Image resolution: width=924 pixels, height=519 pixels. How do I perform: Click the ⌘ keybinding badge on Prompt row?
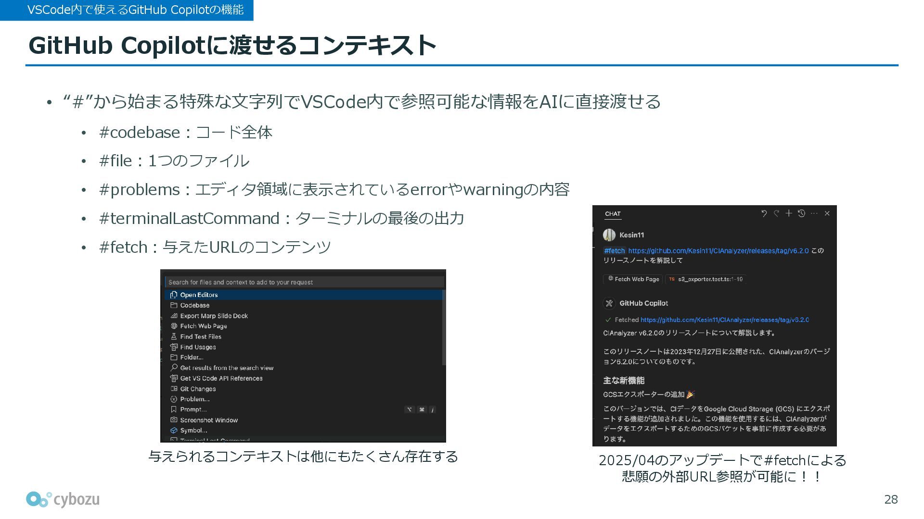pos(422,410)
